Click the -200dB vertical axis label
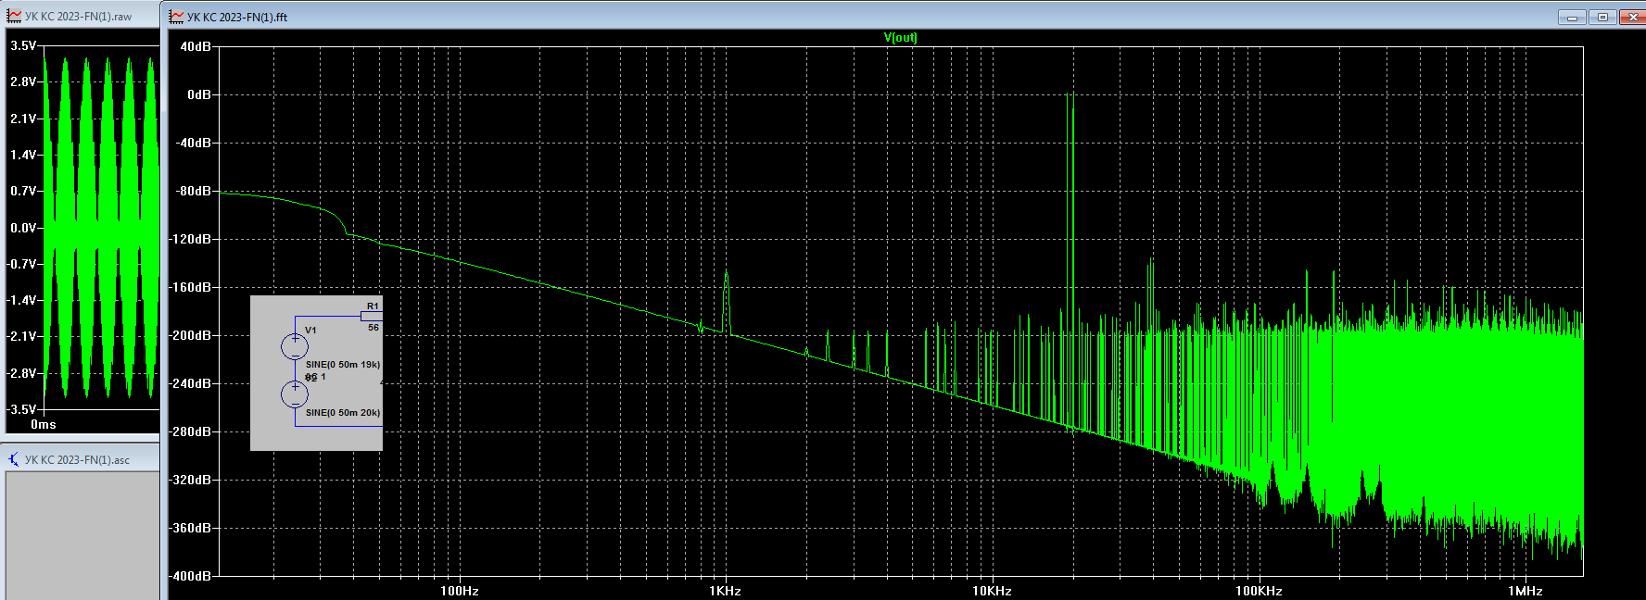The image size is (1646, 600). pyautogui.click(x=190, y=335)
